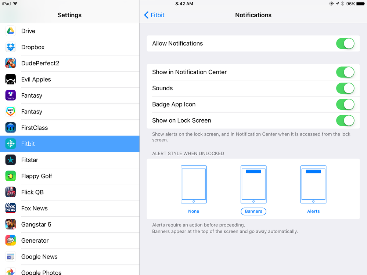Image resolution: width=367 pixels, height=275 pixels.
Task: Select the None alert style tablet illustration
Action: coord(194,184)
